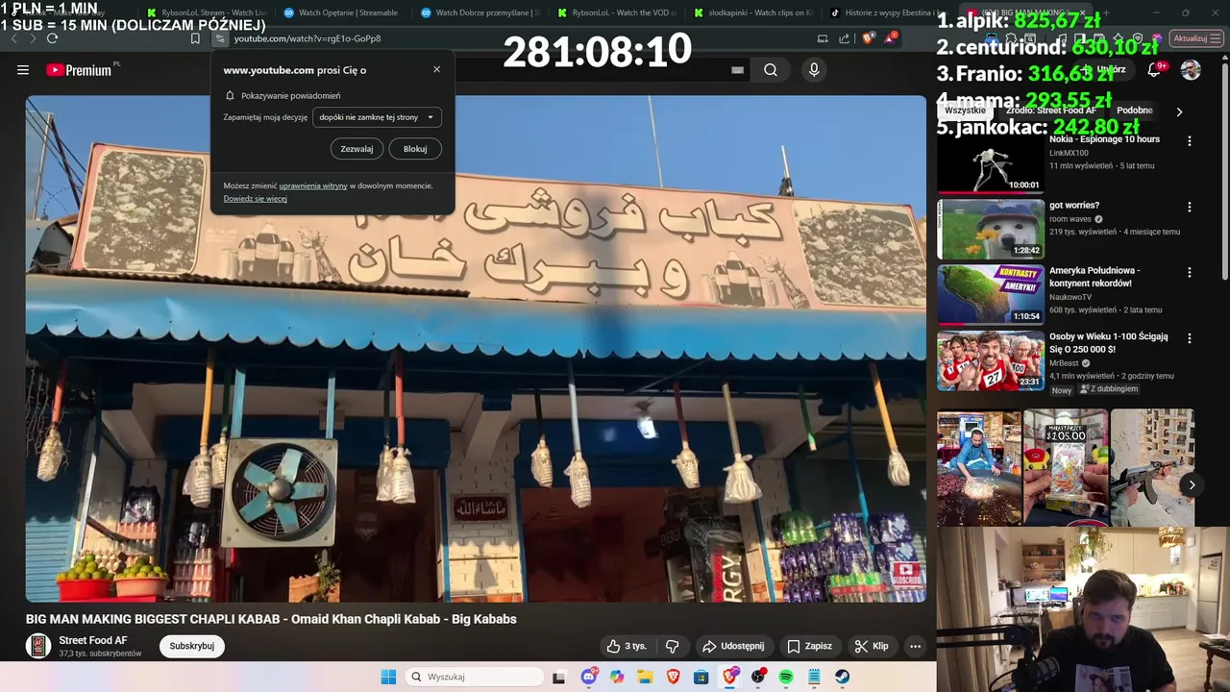The width and height of the screenshot is (1230, 692).
Task: Click the Blokuj button
Action: (415, 149)
